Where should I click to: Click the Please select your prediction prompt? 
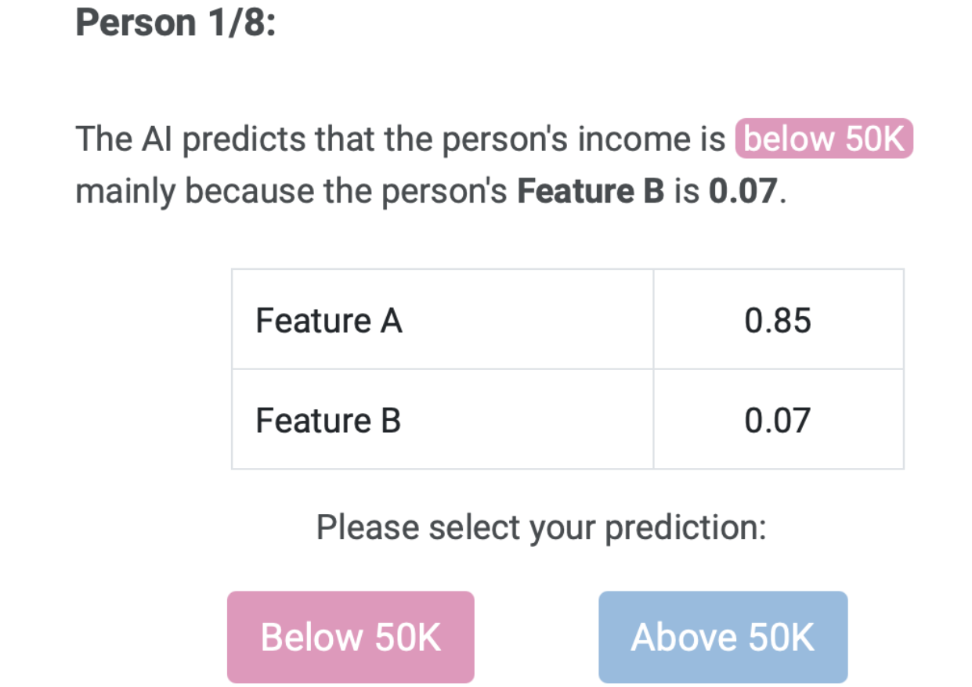(x=540, y=527)
